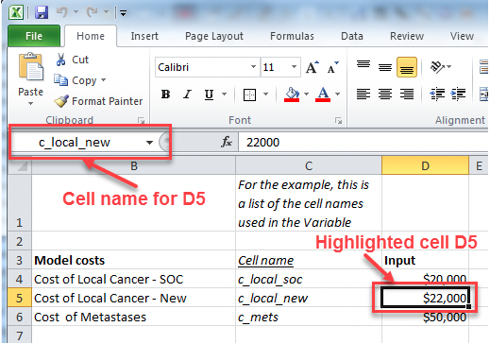Click the Copy button
This screenshot has width=490, height=344.
(x=76, y=80)
